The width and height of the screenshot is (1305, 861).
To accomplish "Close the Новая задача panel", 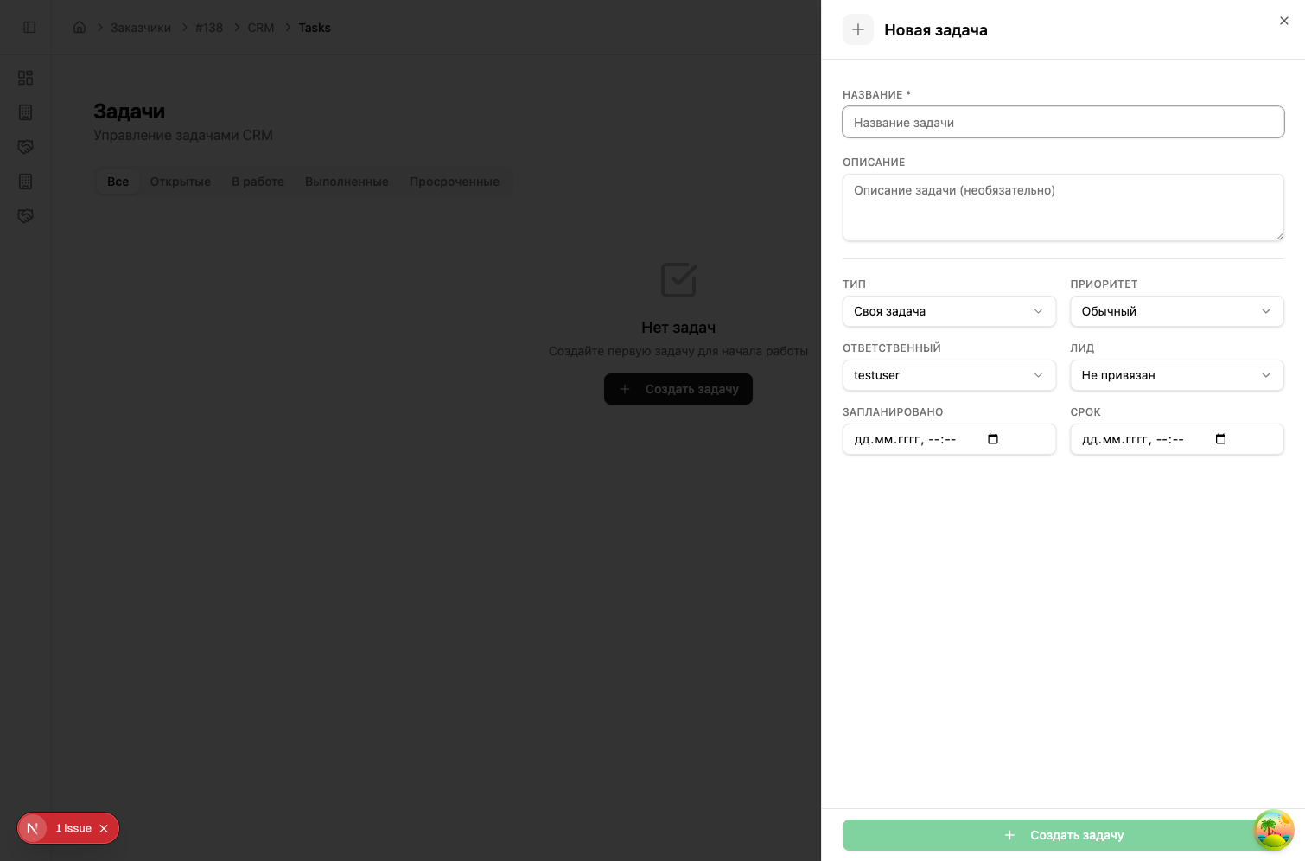I will [x=1283, y=22].
